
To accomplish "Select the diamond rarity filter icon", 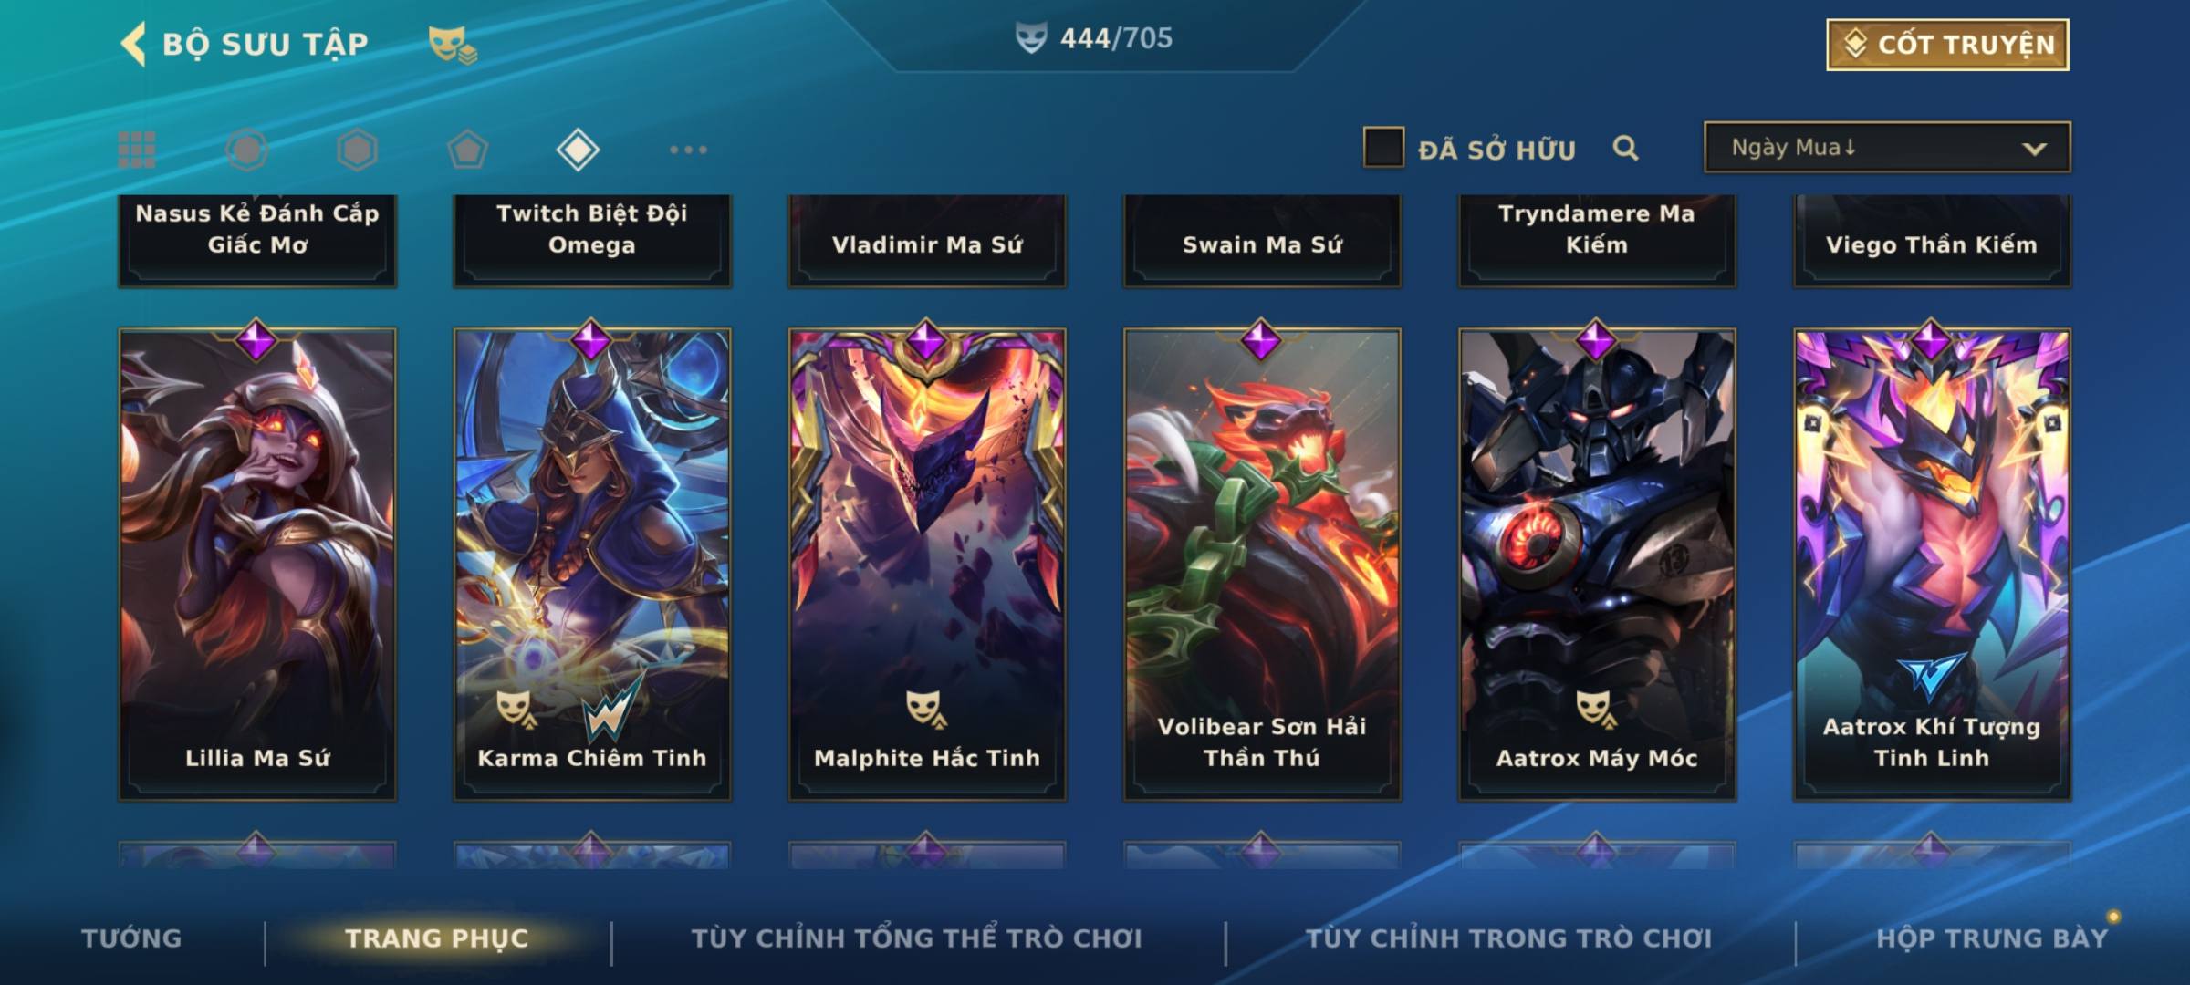I will coord(578,150).
